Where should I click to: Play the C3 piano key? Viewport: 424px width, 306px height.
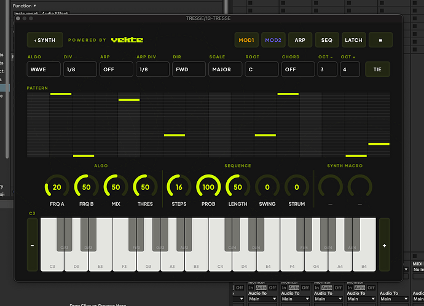[52, 262]
